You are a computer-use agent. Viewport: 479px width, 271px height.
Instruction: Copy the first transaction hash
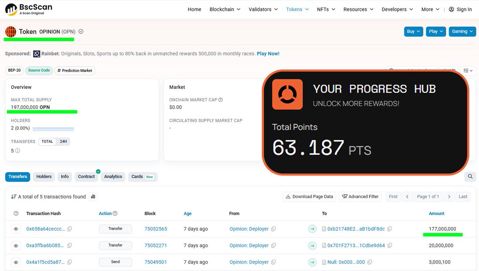point(70,229)
